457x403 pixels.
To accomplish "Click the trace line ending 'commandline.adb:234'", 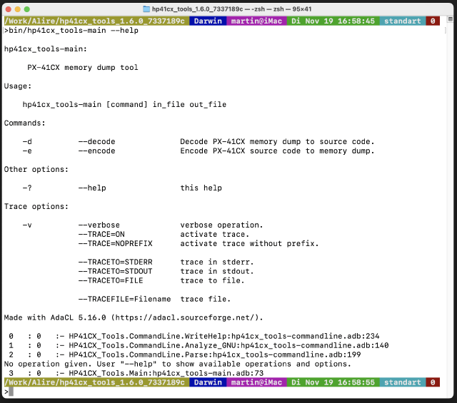I will [x=194, y=337].
